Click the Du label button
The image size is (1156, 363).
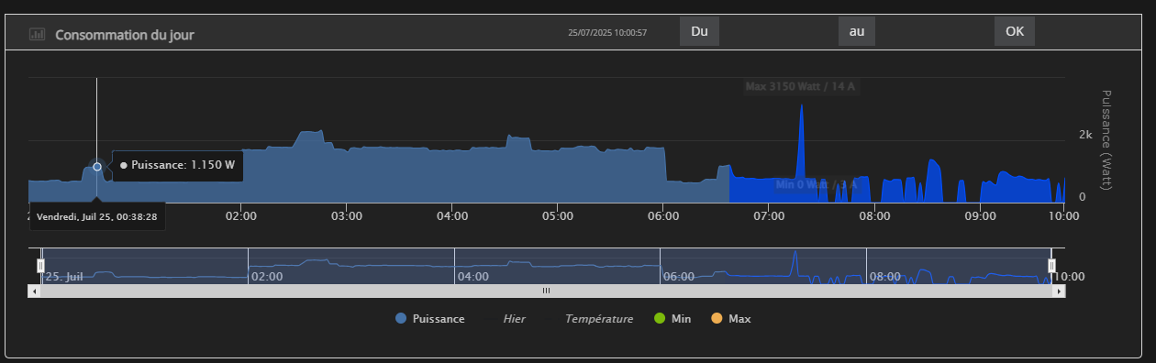click(699, 31)
